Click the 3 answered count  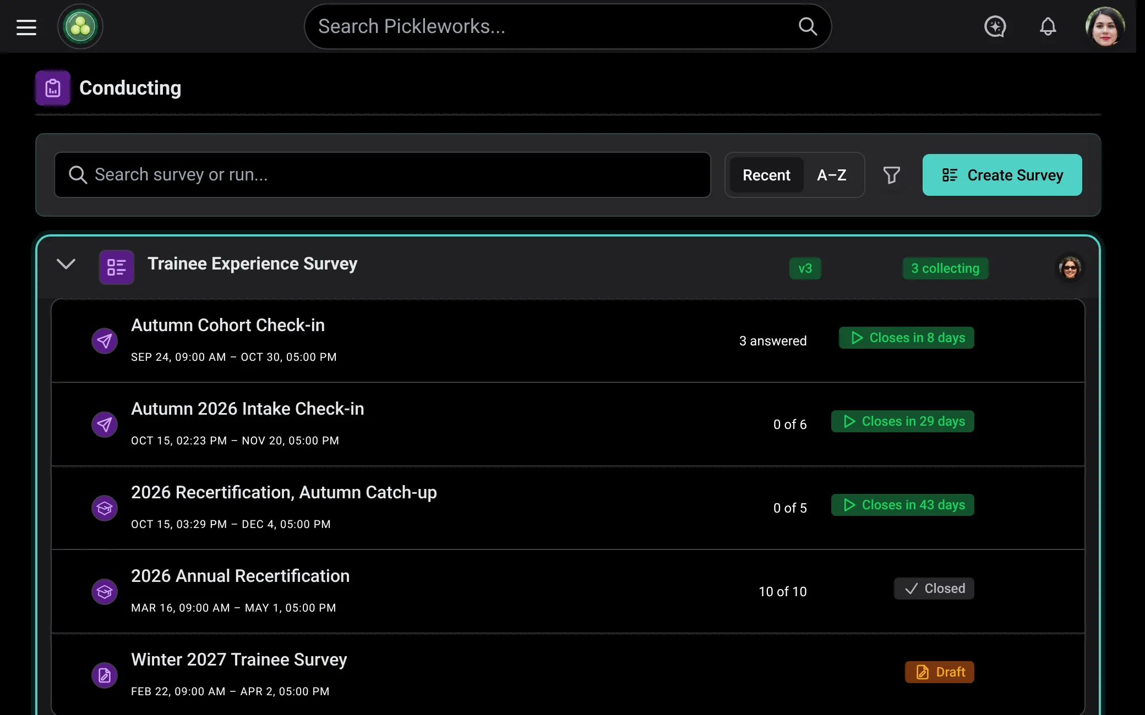point(773,341)
